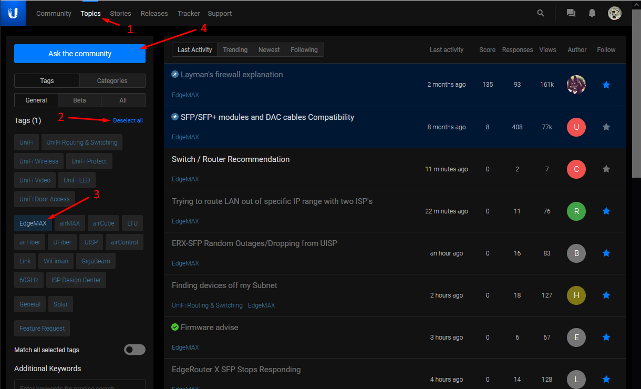The image size is (641, 389).
Task: Toggle star for Firmware advise topic
Action: point(606,337)
